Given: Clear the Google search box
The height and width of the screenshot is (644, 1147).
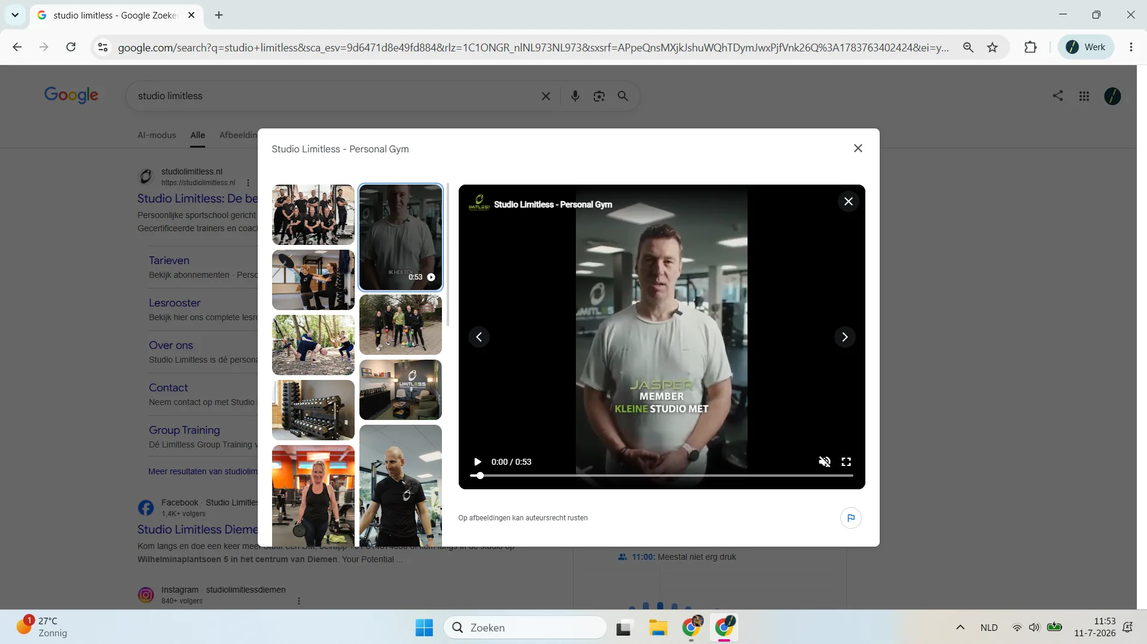Looking at the screenshot, I should [x=546, y=96].
